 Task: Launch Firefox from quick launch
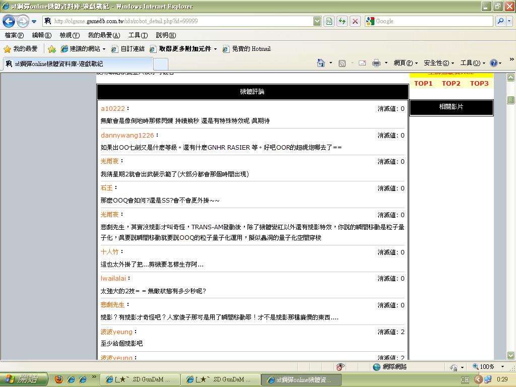pos(59,379)
